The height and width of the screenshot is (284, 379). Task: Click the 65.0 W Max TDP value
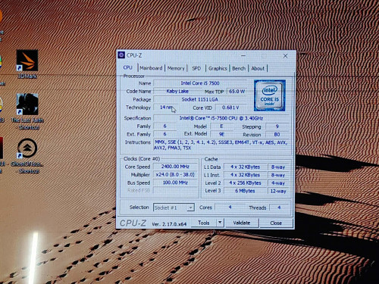click(237, 92)
